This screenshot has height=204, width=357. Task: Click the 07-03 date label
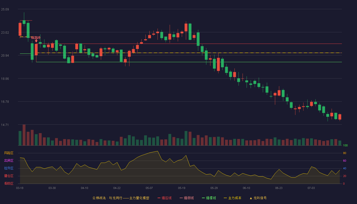click(x=311, y=188)
